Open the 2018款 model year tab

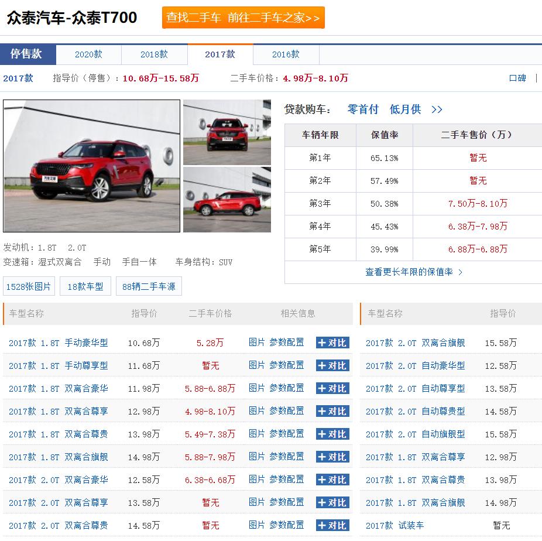click(154, 54)
